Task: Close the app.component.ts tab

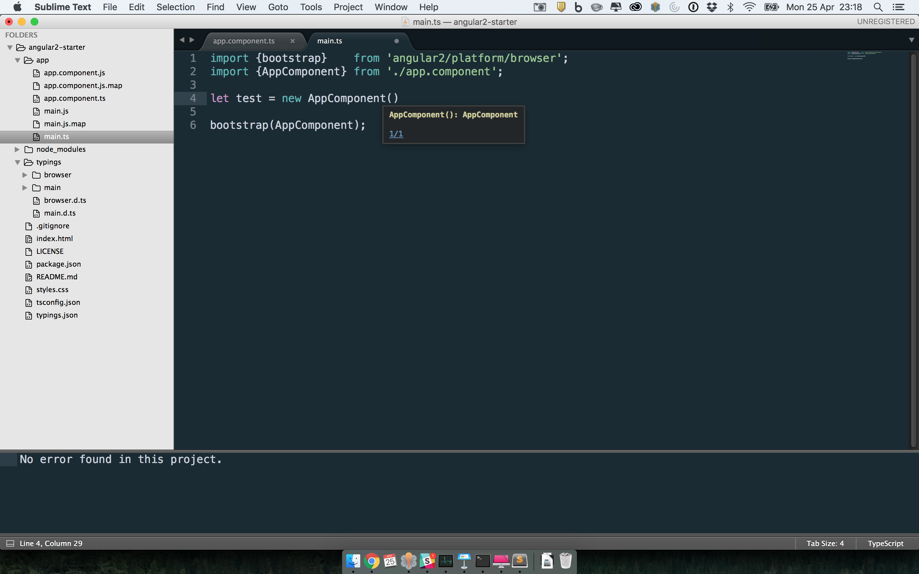Action: click(x=292, y=41)
